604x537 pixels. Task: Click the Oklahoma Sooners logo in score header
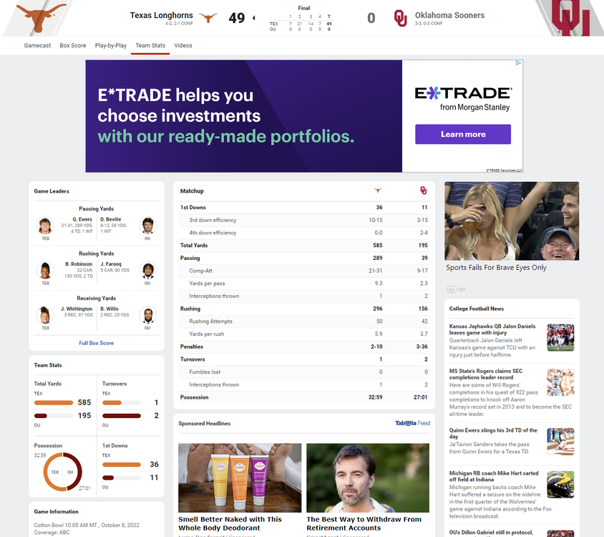pyautogui.click(x=400, y=18)
